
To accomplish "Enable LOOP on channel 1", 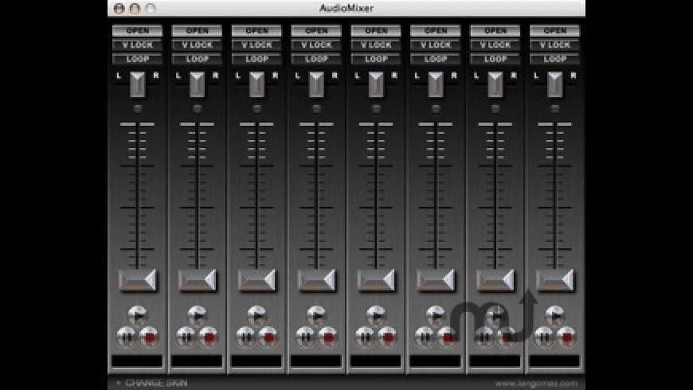I will coord(138,59).
